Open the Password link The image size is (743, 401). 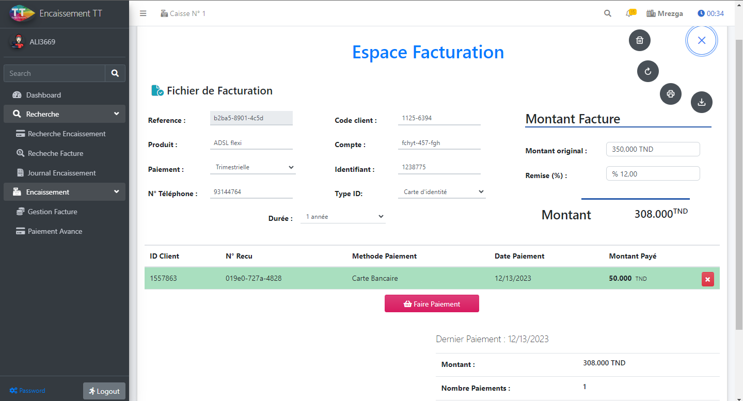pyautogui.click(x=27, y=391)
